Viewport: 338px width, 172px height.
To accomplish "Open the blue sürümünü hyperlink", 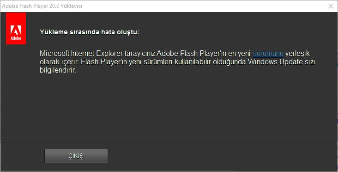I will (268, 53).
